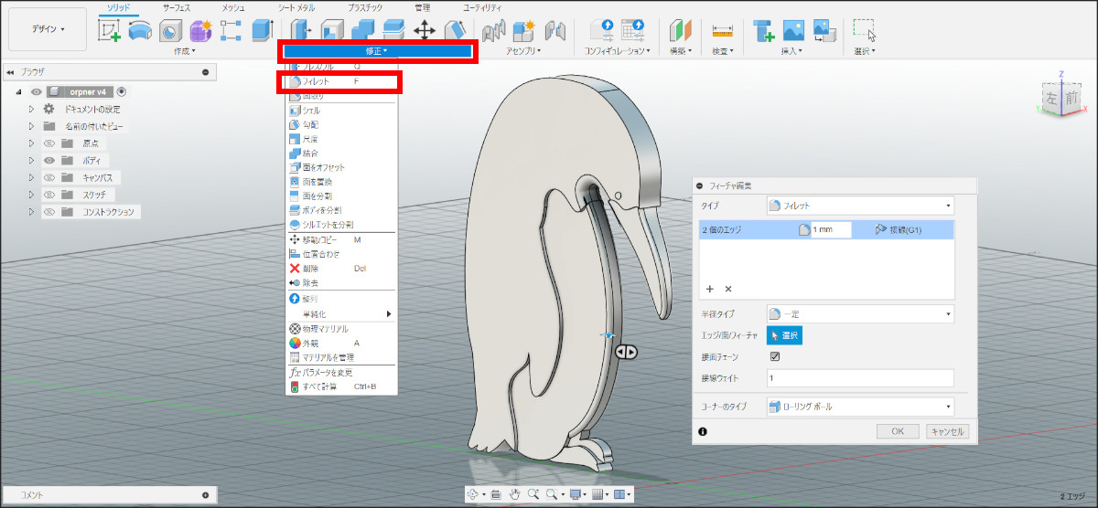Show the hidden スケッチ folder
Image resolution: width=1098 pixels, height=508 pixels.
49,195
